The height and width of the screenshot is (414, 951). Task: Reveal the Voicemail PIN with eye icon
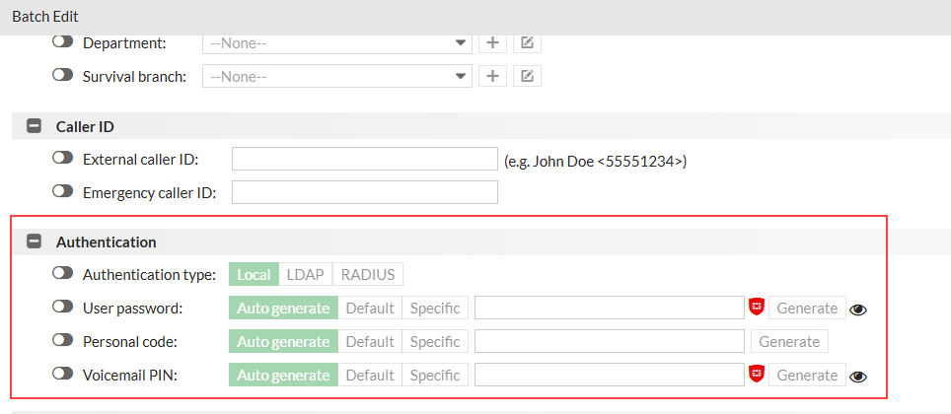[858, 376]
